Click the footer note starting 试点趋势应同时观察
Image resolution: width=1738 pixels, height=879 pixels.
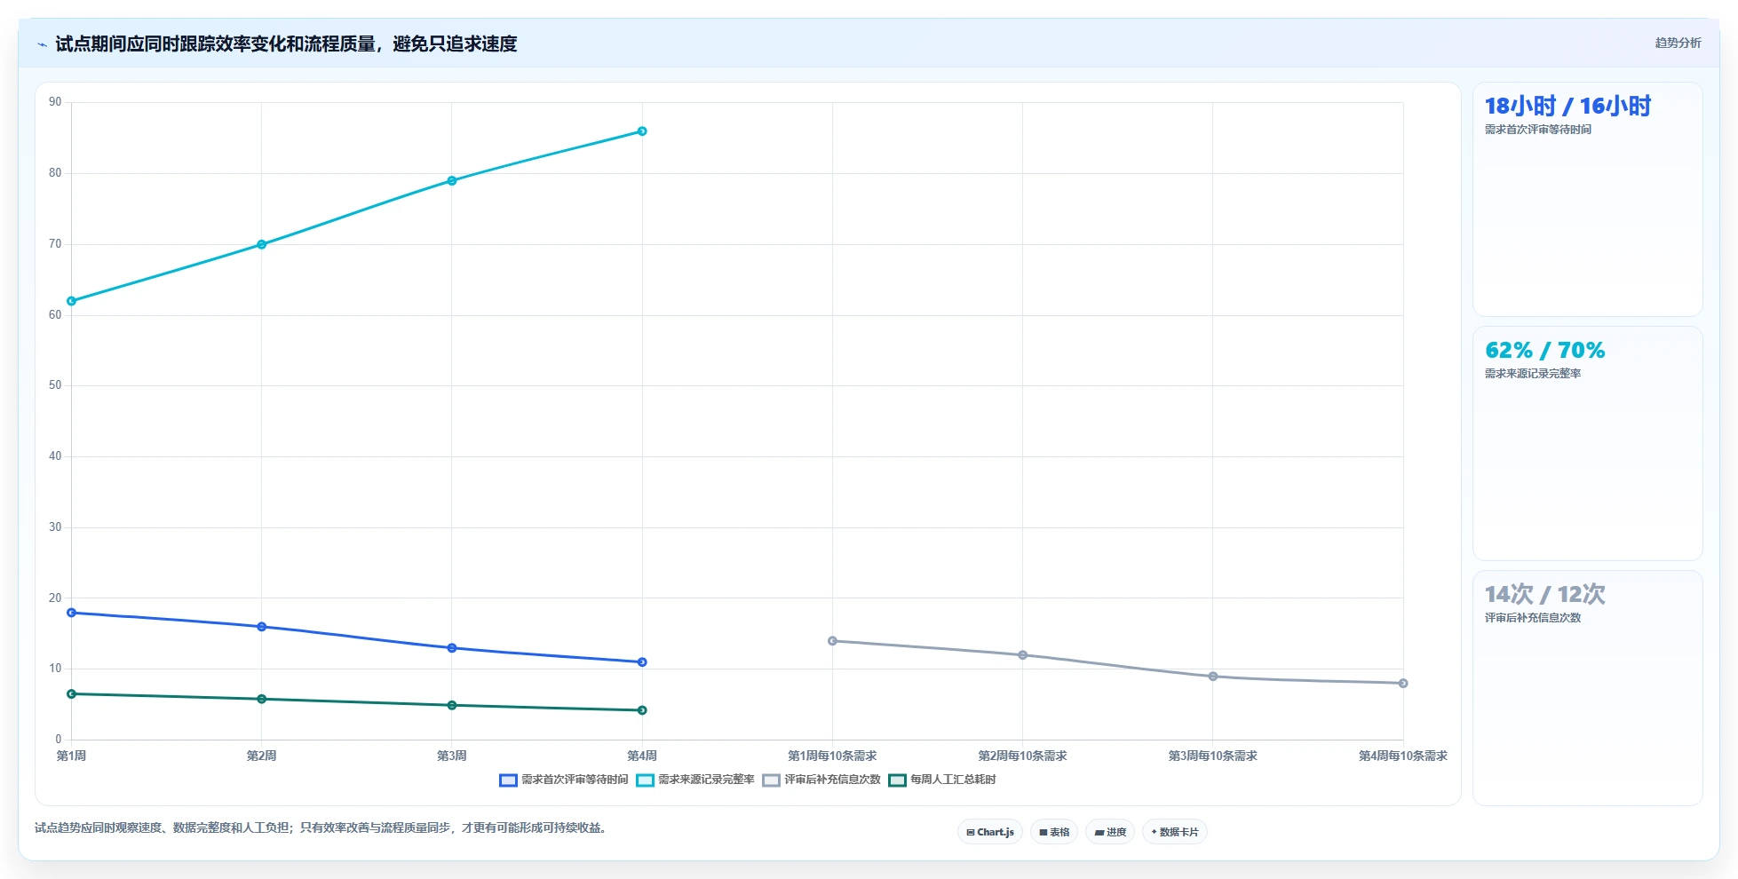[x=321, y=828]
